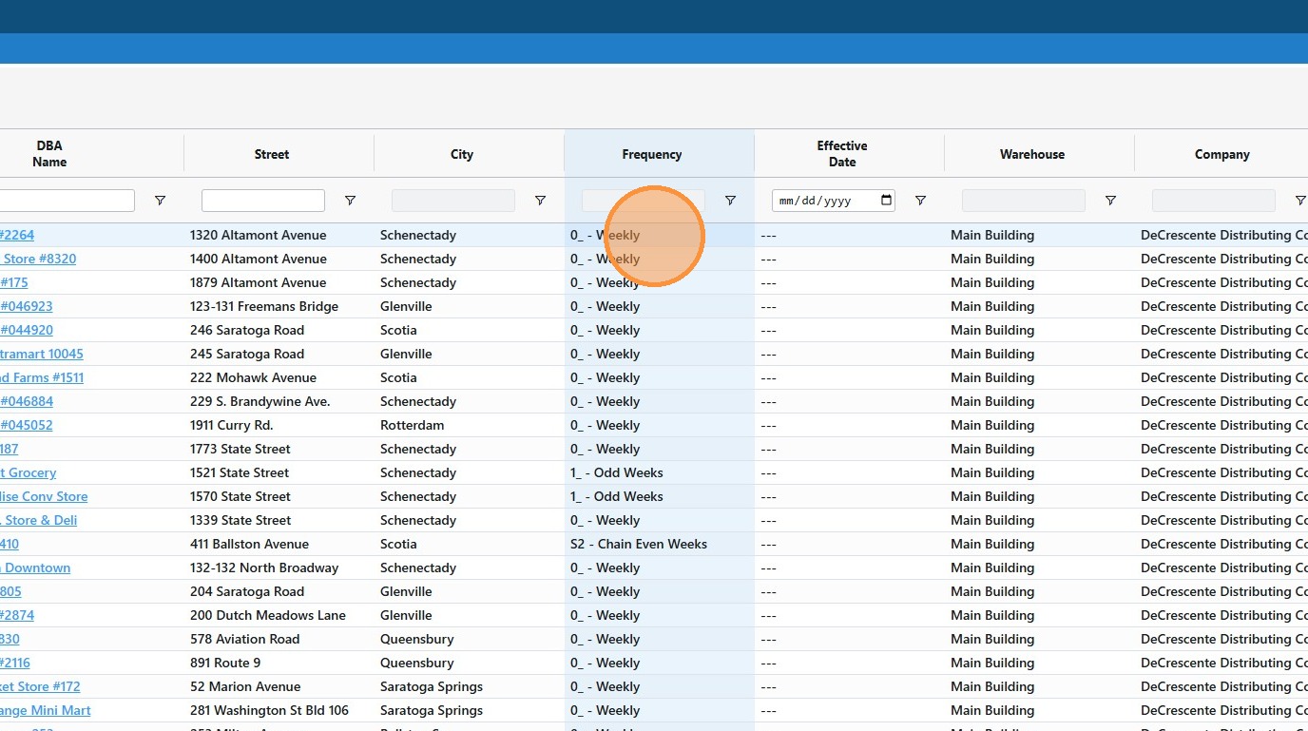Click the Warehouse column filter icon
This screenshot has width=1308, height=731.
click(x=1110, y=201)
